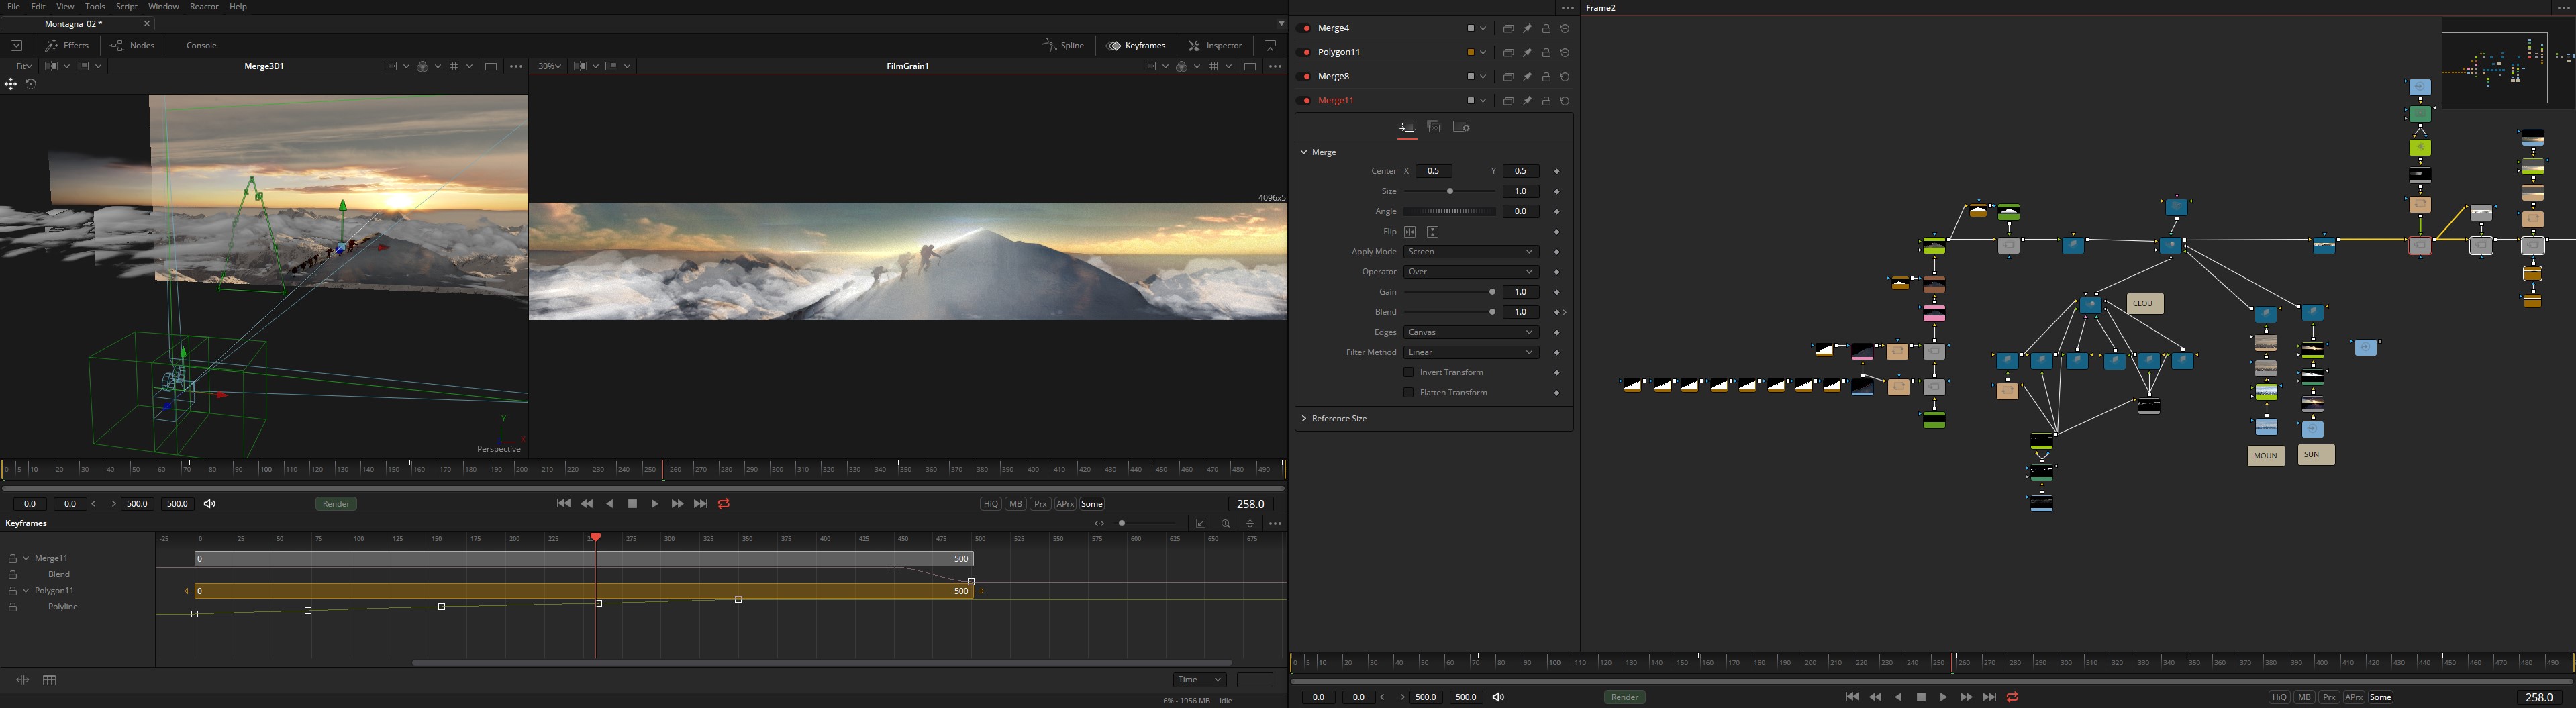Open the Effects library panel

67,45
